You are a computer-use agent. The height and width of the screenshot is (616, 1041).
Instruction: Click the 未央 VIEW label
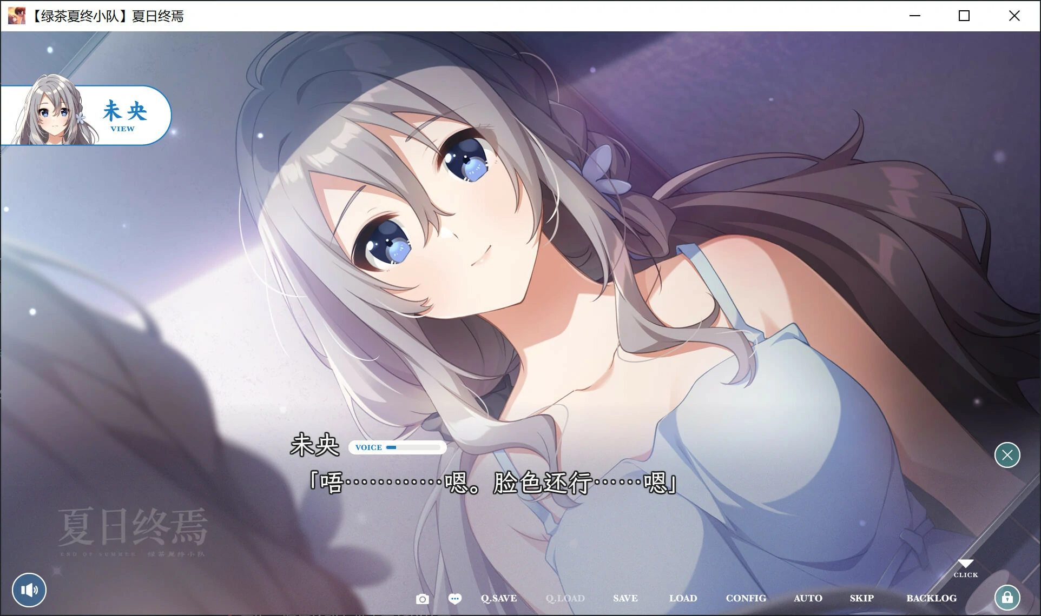pos(124,115)
